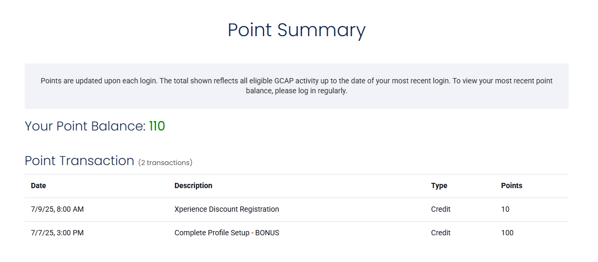Screen dimensions: 598x262
Task: Click the Type column header
Action: point(439,185)
